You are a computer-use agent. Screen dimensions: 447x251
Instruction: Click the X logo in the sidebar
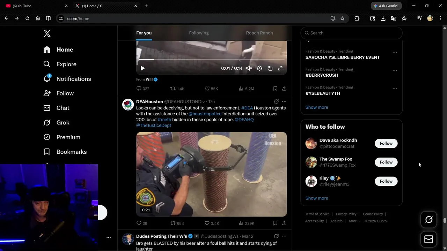(x=47, y=33)
